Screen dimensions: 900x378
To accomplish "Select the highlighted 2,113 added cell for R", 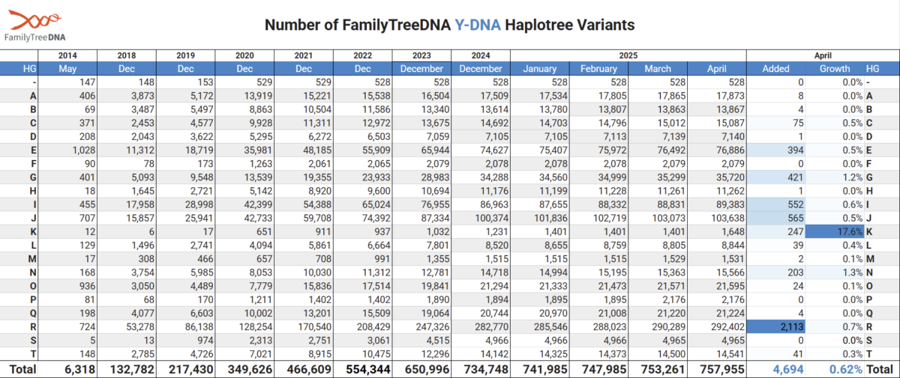I will 775,326.
